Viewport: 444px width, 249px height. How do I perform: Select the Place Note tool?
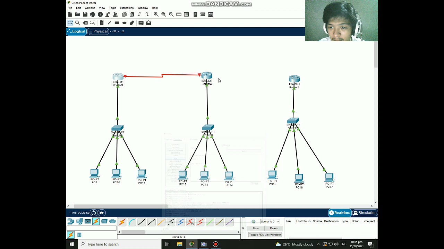coord(102,23)
